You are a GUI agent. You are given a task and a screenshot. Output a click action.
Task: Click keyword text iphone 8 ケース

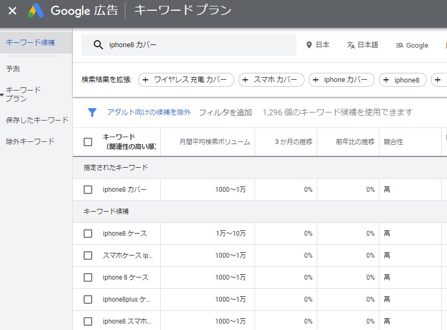(x=126, y=277)
